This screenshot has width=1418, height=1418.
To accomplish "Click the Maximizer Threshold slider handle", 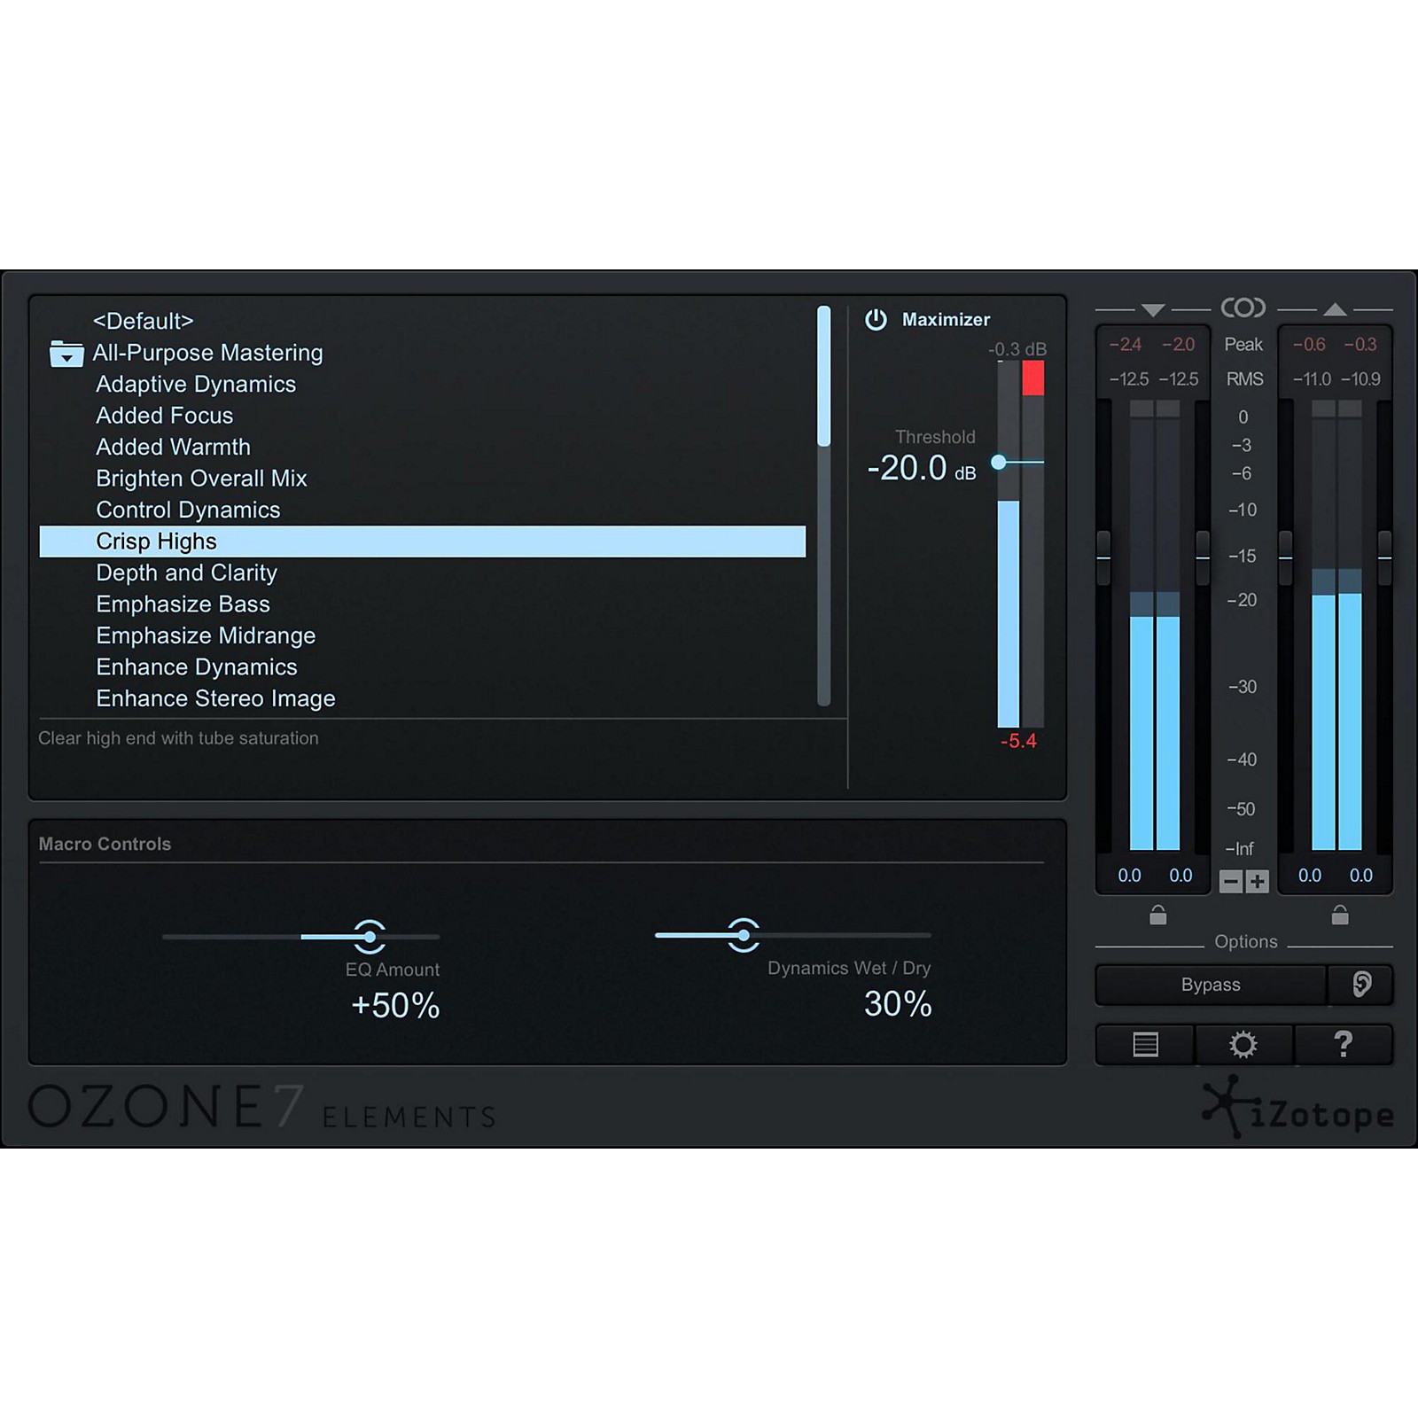I will tap(999, 462).
